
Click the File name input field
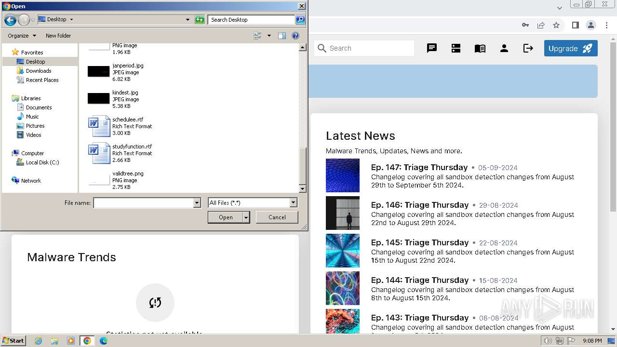tap(143, 203)
